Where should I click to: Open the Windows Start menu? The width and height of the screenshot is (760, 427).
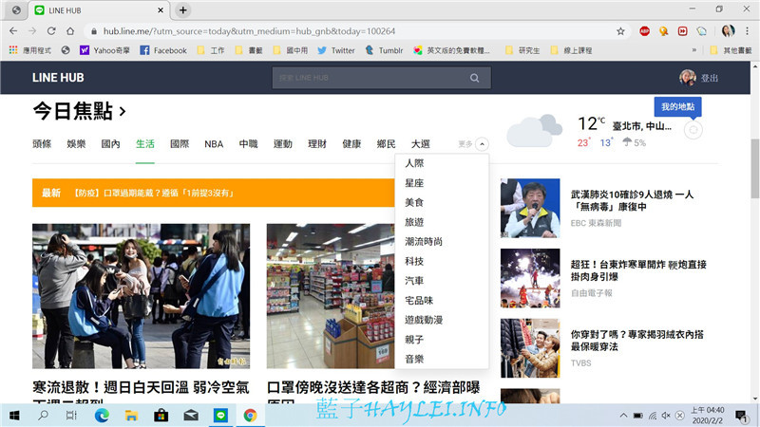tap(14, 416)
